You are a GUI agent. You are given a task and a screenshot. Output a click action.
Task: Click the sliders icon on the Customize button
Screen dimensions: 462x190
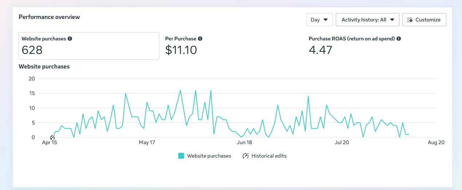click(x=410, y=20)
